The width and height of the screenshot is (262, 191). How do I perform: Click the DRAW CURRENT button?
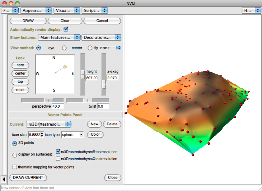pyautogui.click(x=28, y=178)
